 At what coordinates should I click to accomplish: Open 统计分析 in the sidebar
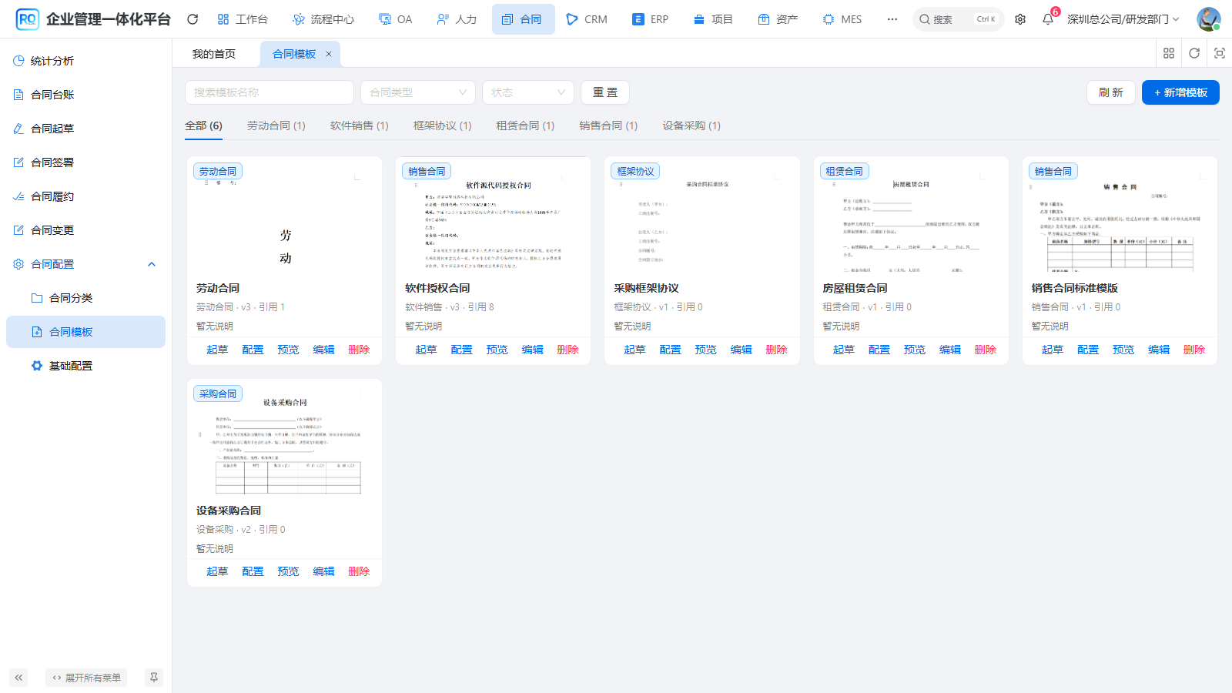[85, 61]
